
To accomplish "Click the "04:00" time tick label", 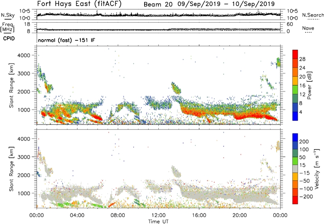I will point(77,216).
